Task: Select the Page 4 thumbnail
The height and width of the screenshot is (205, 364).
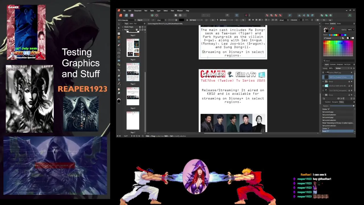Action: point(133,47)
